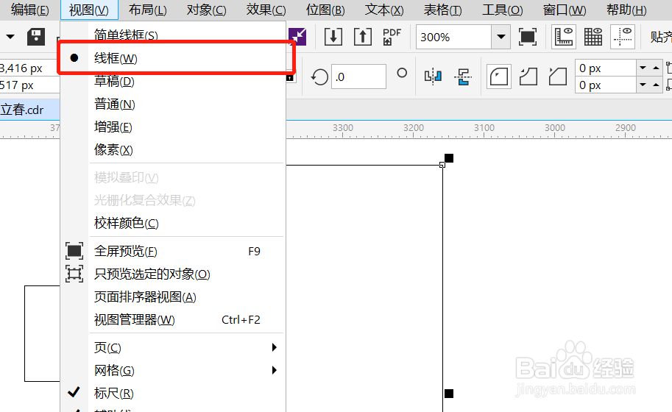Open the 文本(X) menu
The width and height of the screenshot is (672, 412).
coord(384,10)
